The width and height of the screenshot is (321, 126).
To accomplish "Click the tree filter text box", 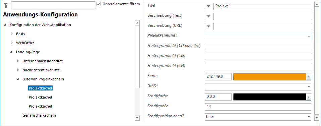I will click(53, 6).
